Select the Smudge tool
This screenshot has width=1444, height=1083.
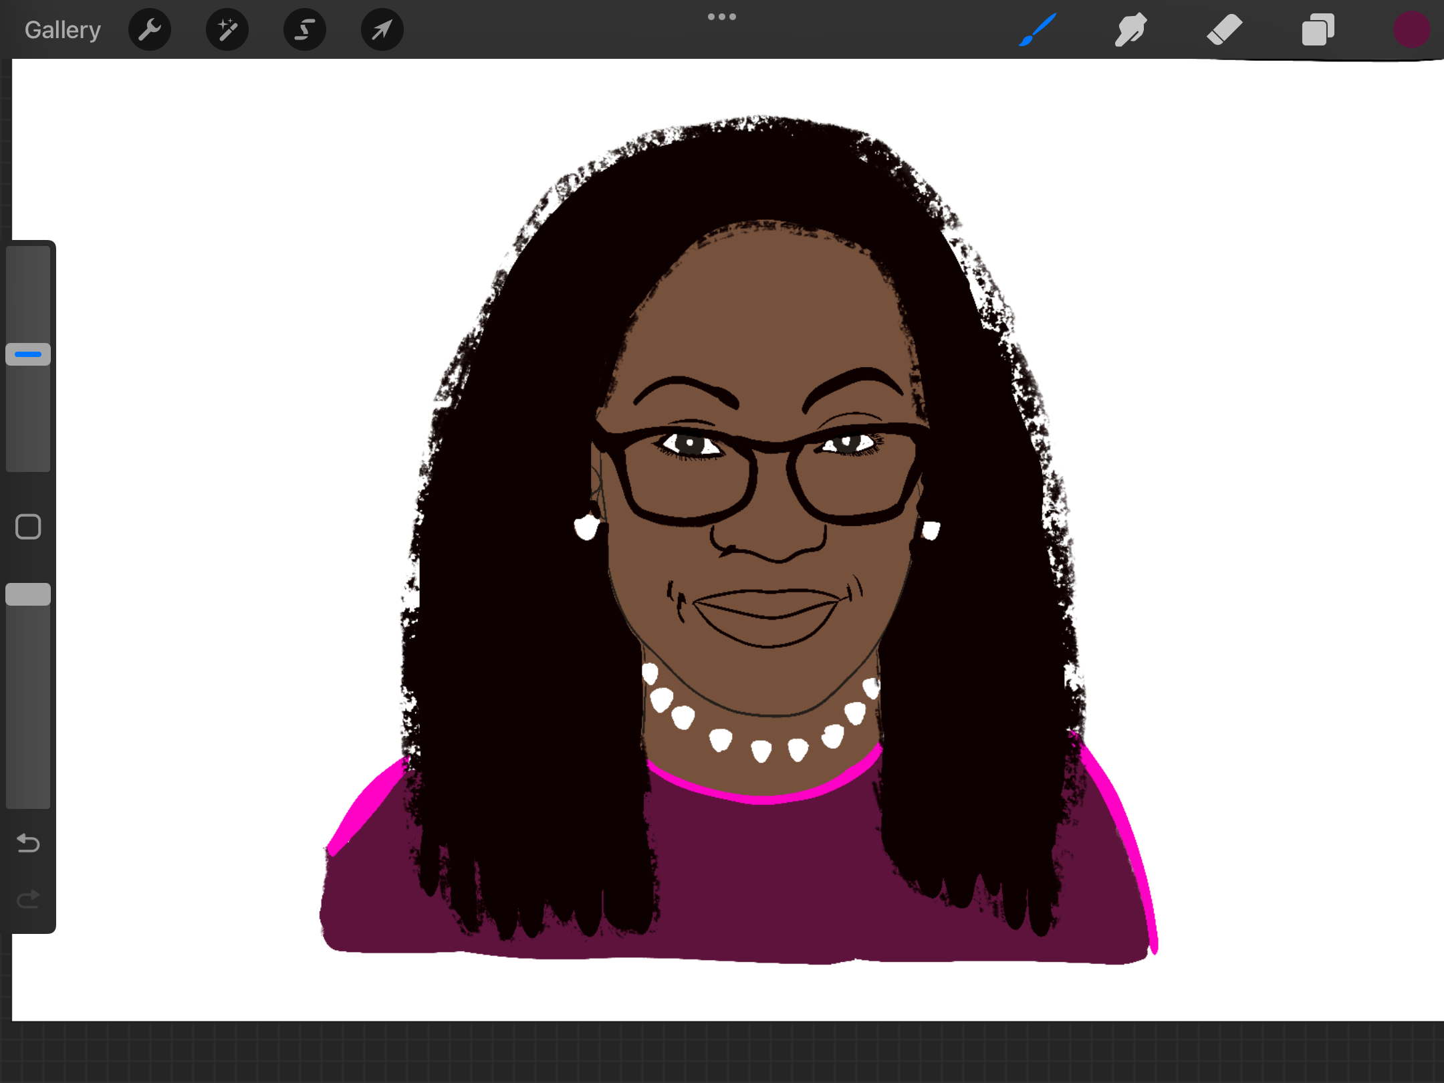click(x=1130, y=29)
